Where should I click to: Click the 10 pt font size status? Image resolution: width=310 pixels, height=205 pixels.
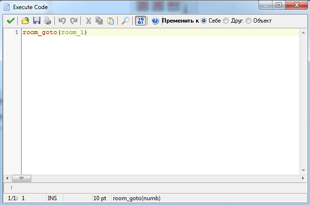tap(99, 198)
